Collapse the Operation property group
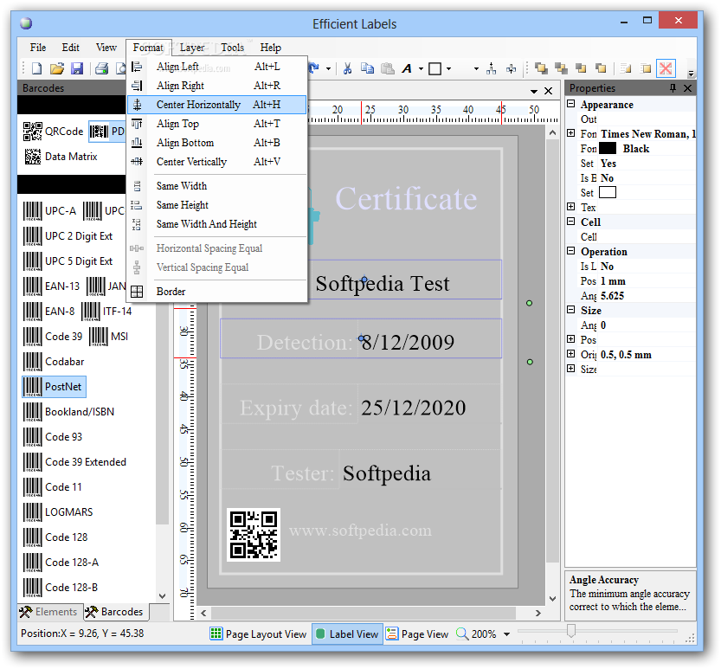The height and width of the screenshot is (669, 721). pos(571,251)
